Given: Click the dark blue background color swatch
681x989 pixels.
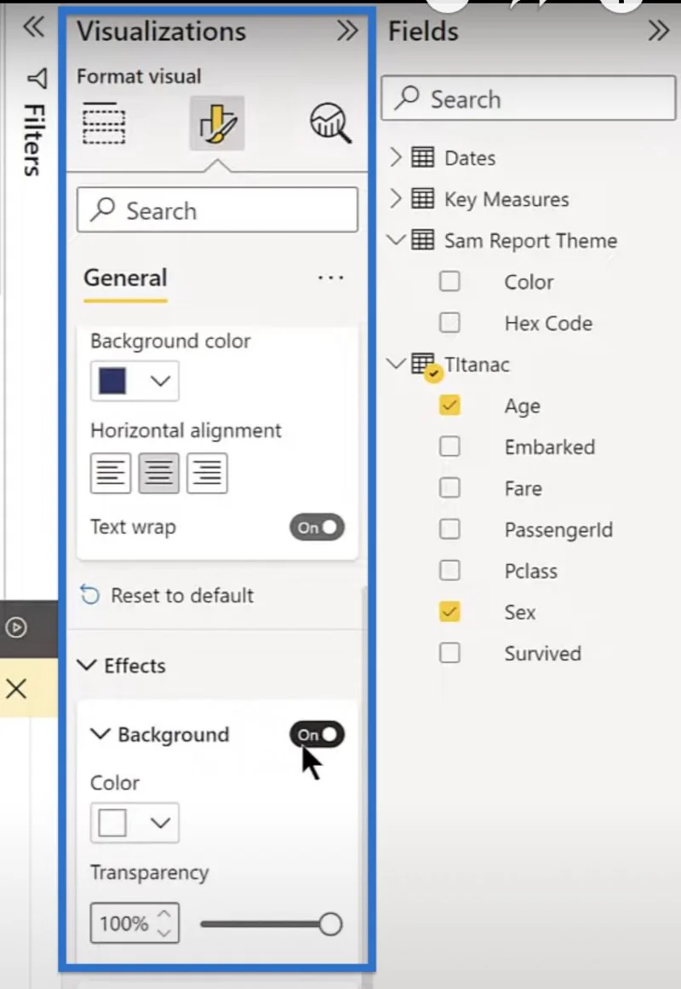Looking at the screenshot, I should pos(113,381).
